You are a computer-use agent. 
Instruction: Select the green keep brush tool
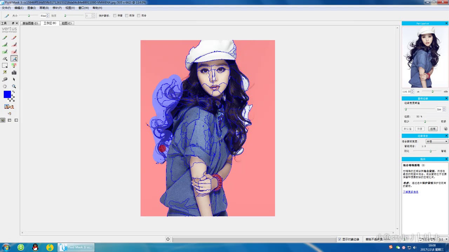click(x=5, y=37)
